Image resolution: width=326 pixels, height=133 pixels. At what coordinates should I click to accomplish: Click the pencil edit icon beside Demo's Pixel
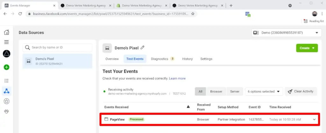click(142, 48)
